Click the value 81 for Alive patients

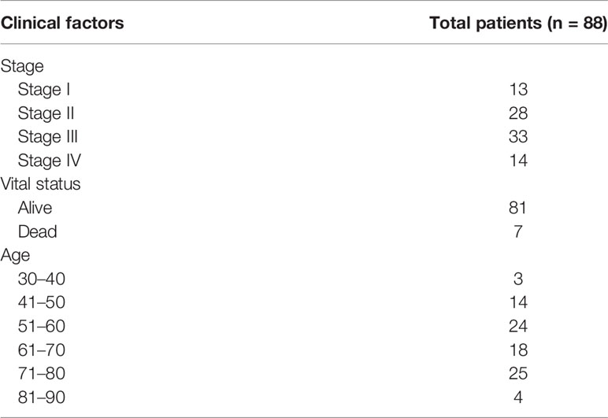pos(518,208)
